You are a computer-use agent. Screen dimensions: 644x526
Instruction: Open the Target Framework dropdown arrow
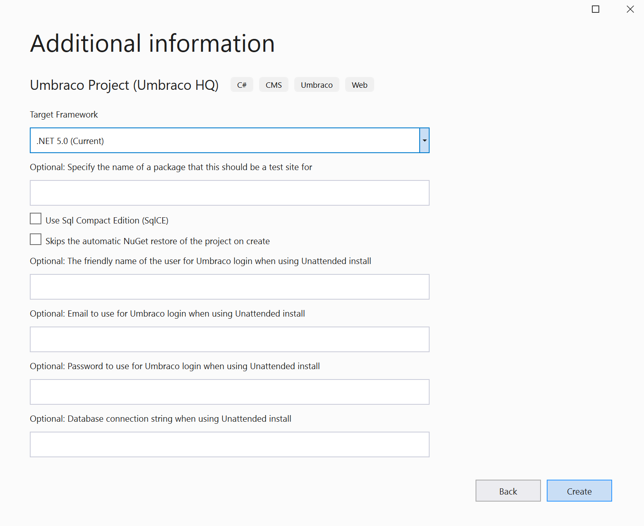point(425,140)
